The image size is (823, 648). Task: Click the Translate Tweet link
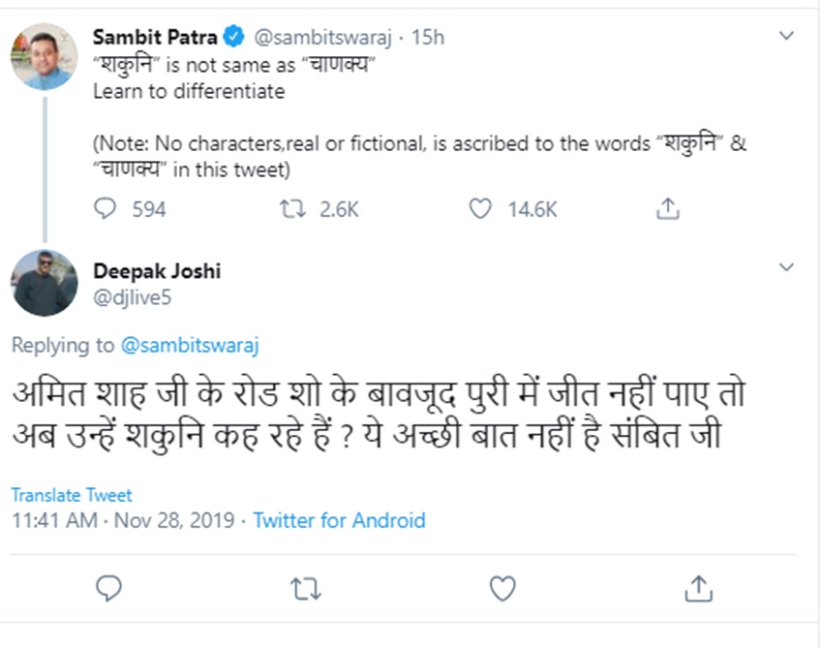pos(72,495)
